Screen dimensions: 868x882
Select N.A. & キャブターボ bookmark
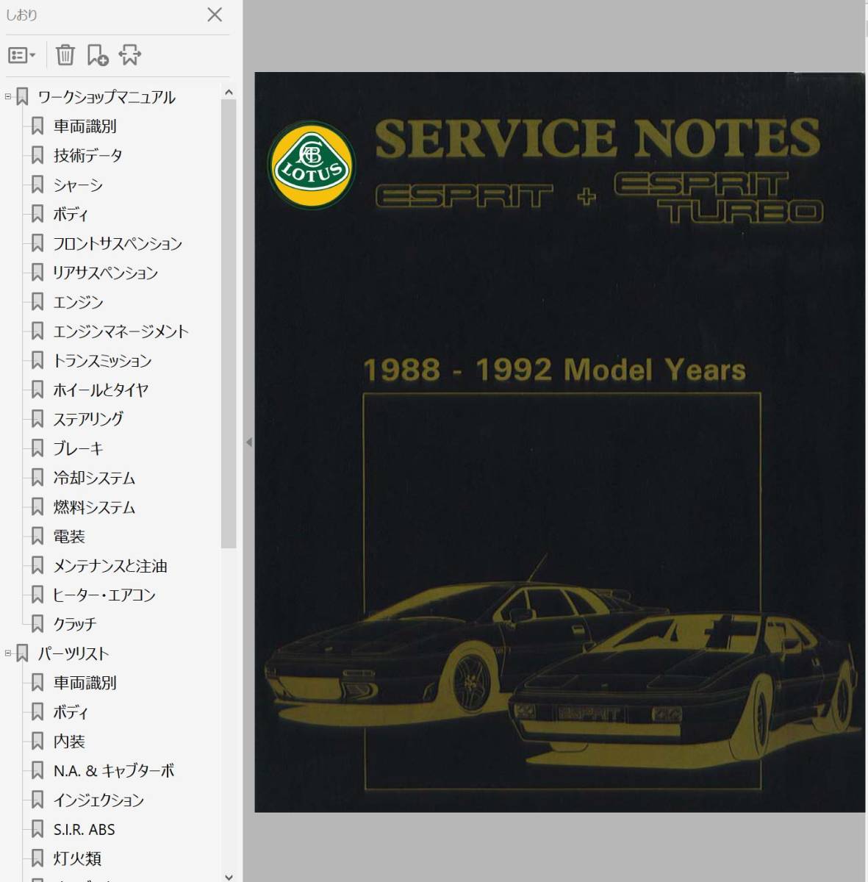pos(114,771)
